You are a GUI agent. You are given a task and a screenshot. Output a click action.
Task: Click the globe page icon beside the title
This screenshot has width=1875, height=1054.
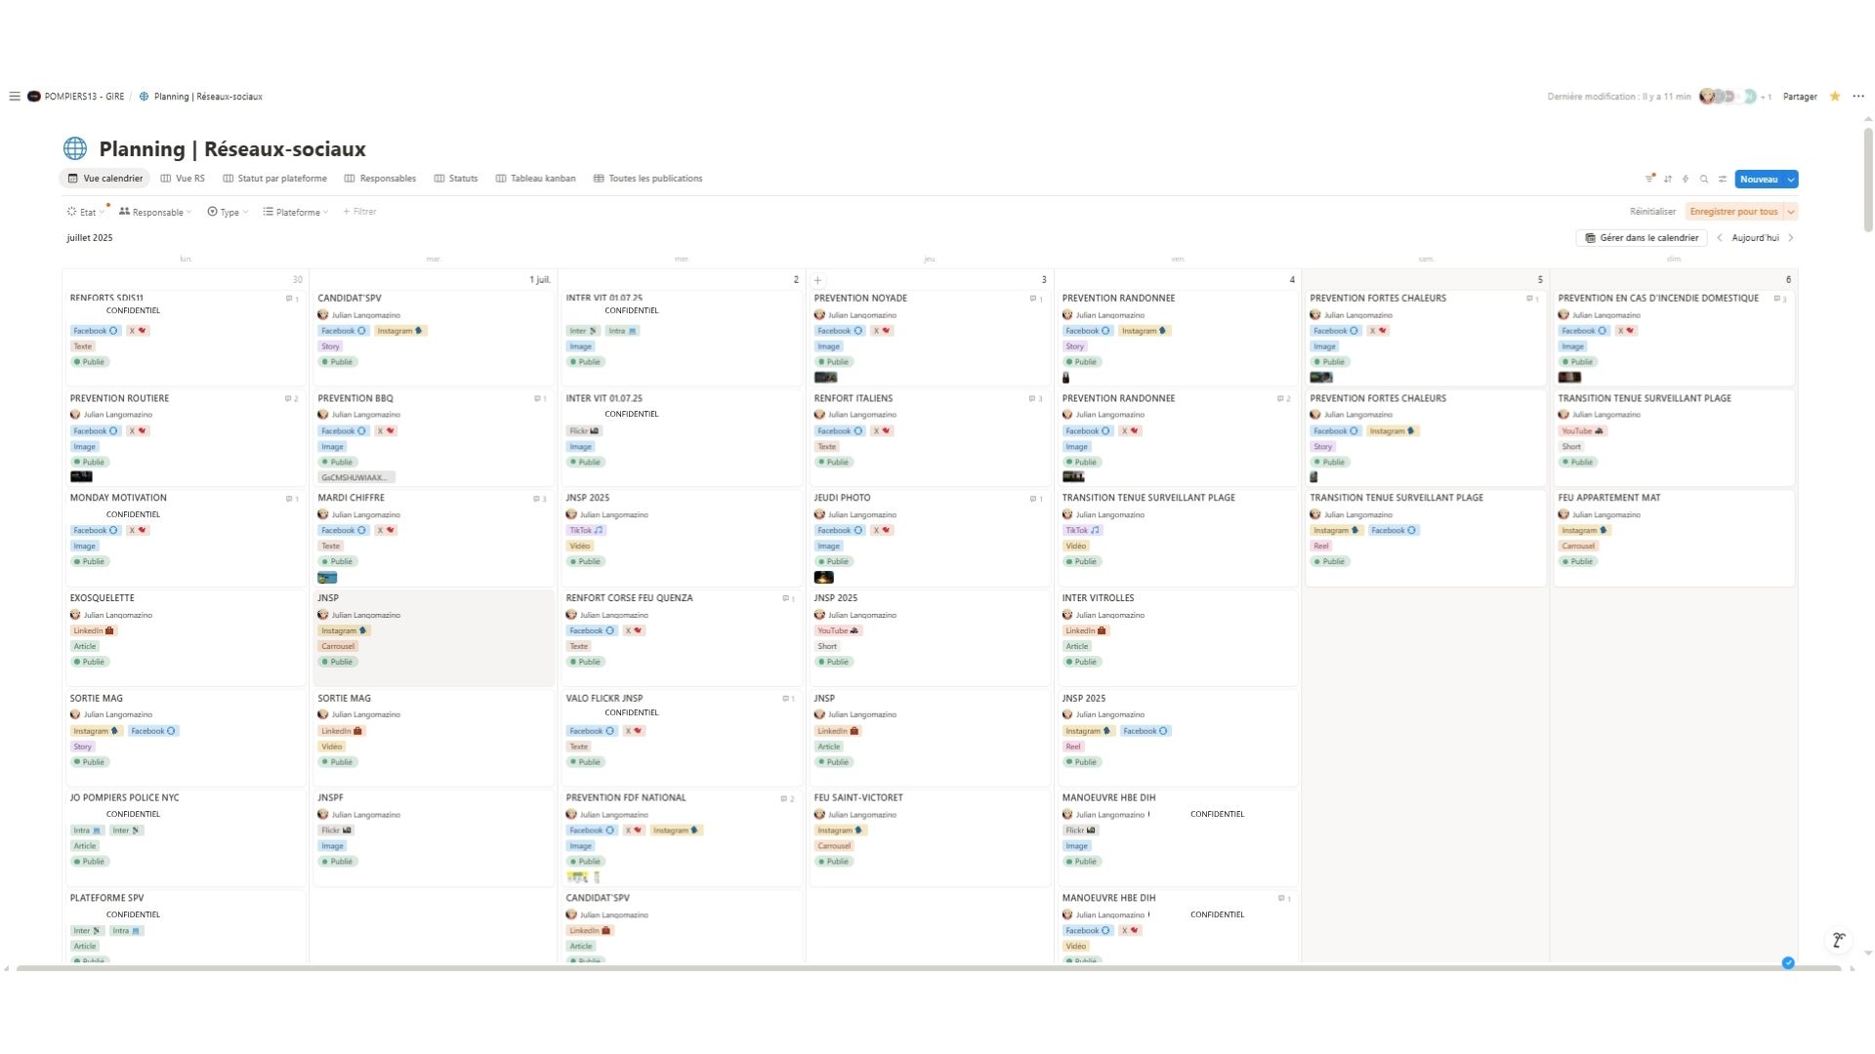point(75,148)
